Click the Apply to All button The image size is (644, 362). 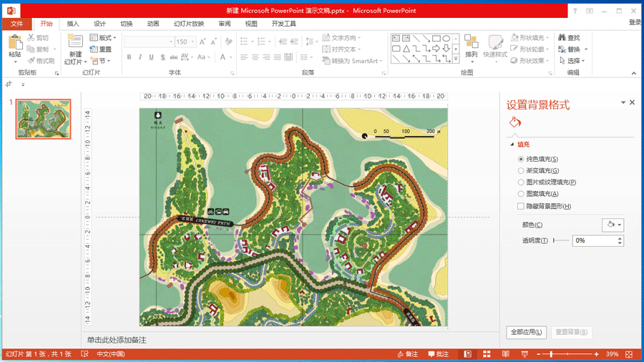tap(526, 332)
